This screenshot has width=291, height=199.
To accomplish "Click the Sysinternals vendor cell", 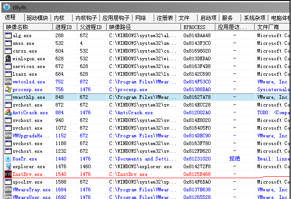I will (273, 90).
